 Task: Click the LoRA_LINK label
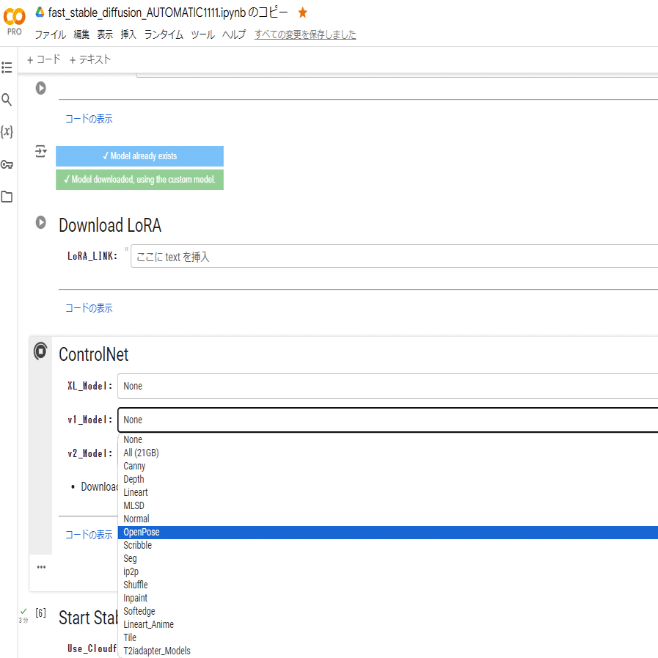pyautogui.click(x=92, y=256)
